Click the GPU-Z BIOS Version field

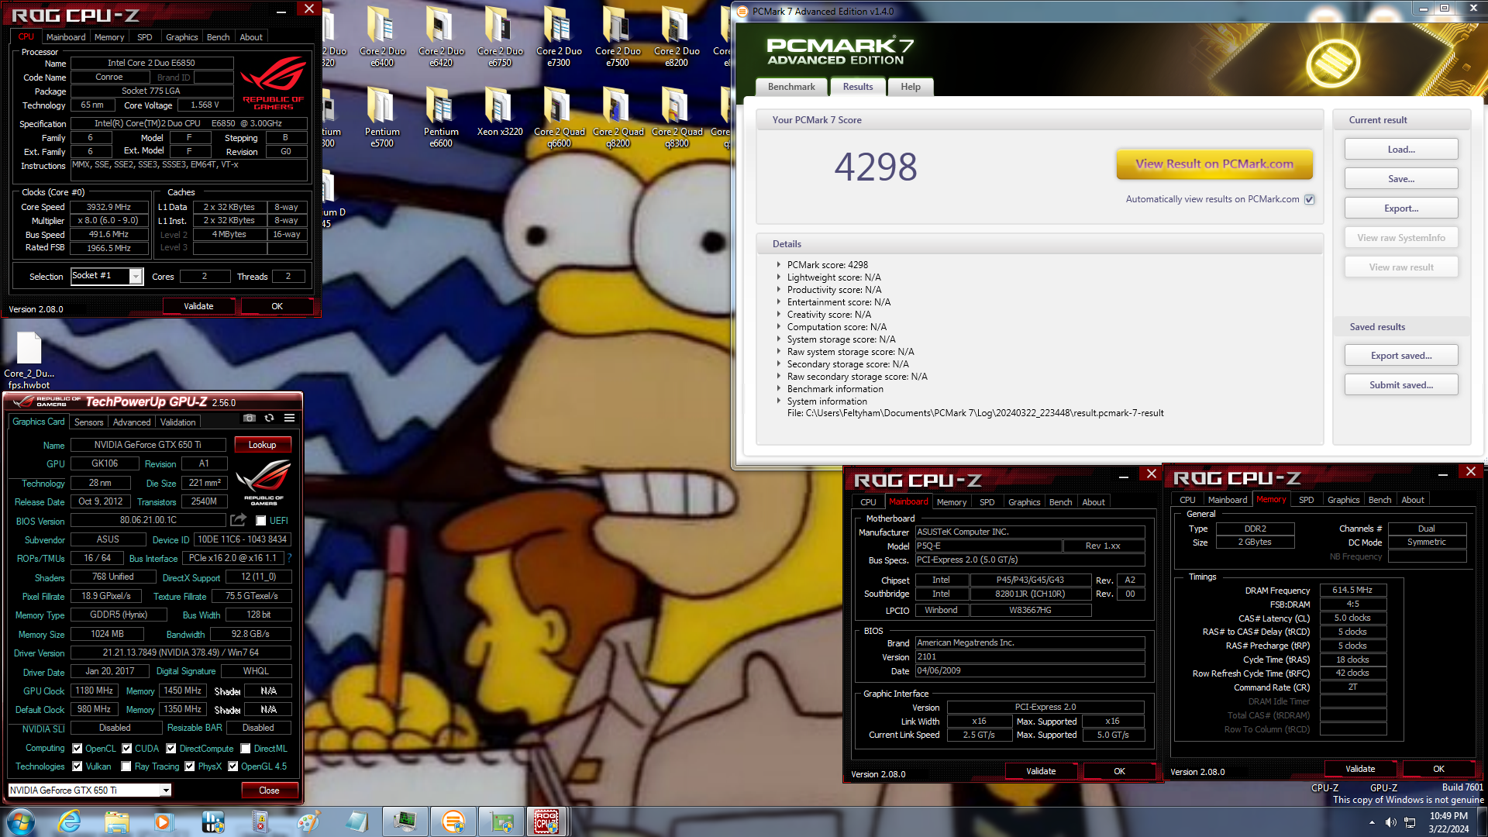(x=148, y=520)
